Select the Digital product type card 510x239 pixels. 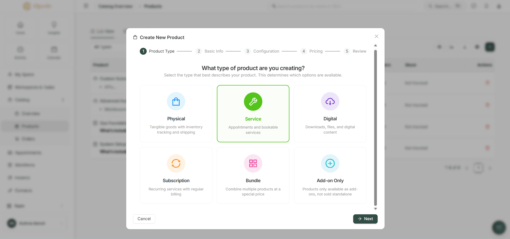pyautogui.click(x=330, y=114)
